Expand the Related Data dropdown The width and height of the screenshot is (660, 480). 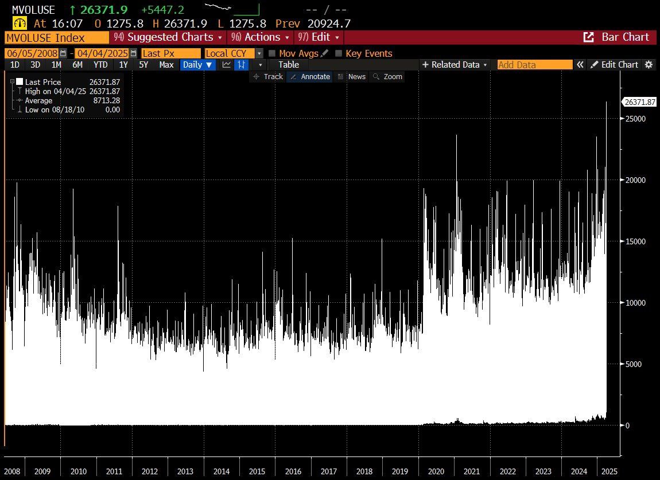[455, 65]
